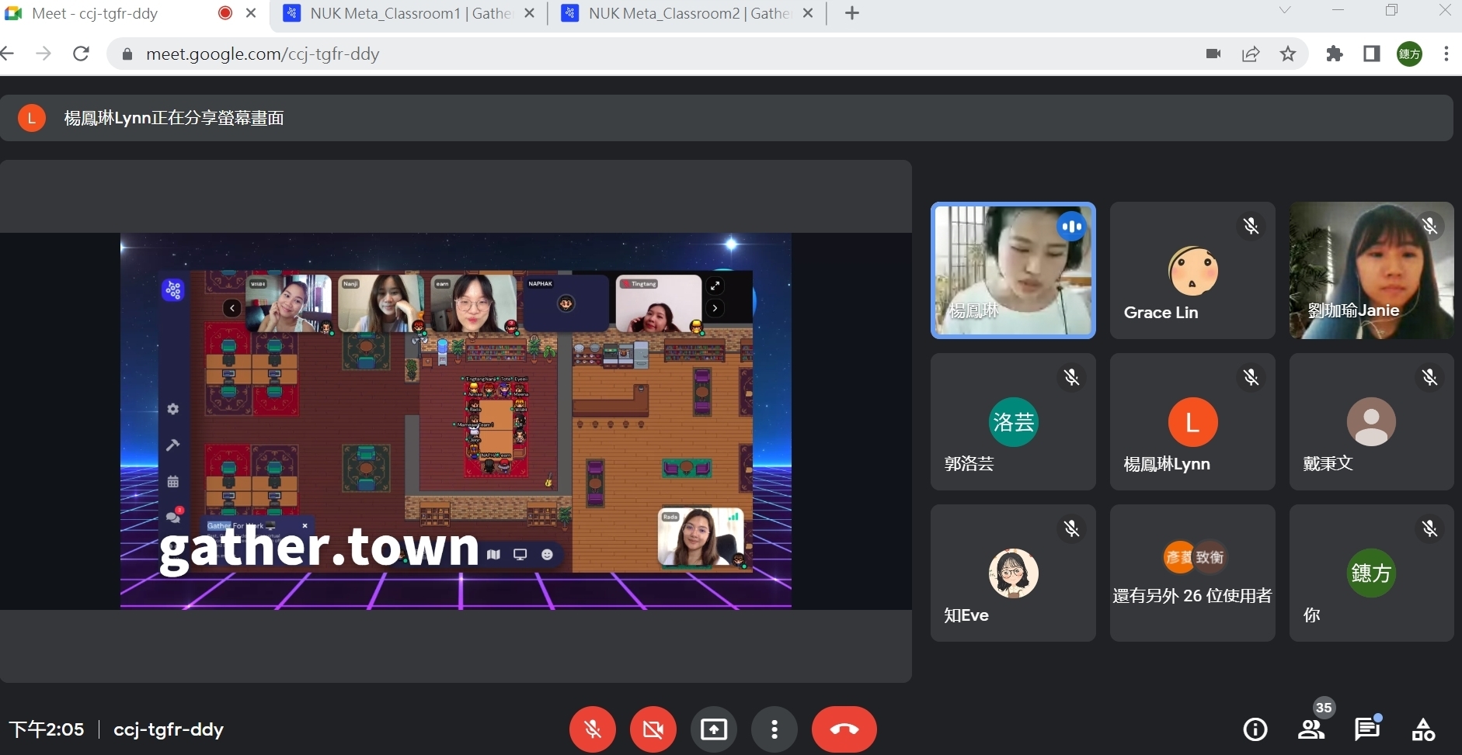
Task: Go back to previous page
Action: (x=8, y=54)
